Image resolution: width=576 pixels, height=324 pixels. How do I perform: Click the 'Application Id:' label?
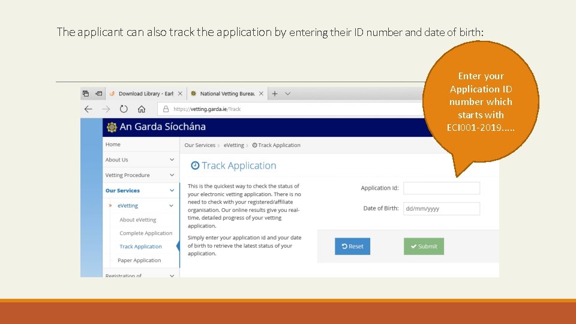pyautogui.click(x=379, y=188)
